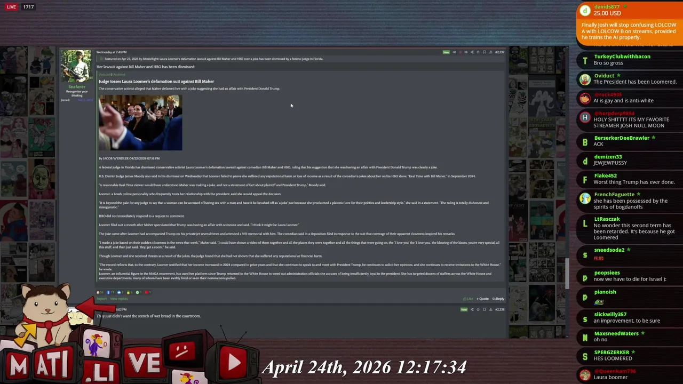Click Queenkam796 avatar in chat
683x384 pixels.
click(x=585, y=375)
